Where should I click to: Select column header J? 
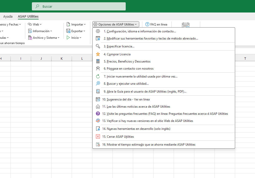(x=41, y=59)
